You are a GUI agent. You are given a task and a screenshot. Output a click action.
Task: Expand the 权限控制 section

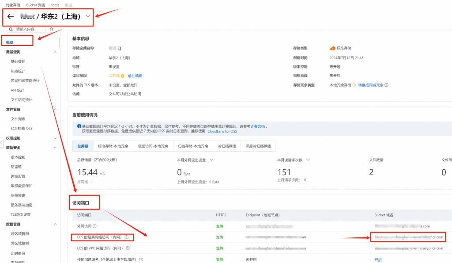click(55, 138)
